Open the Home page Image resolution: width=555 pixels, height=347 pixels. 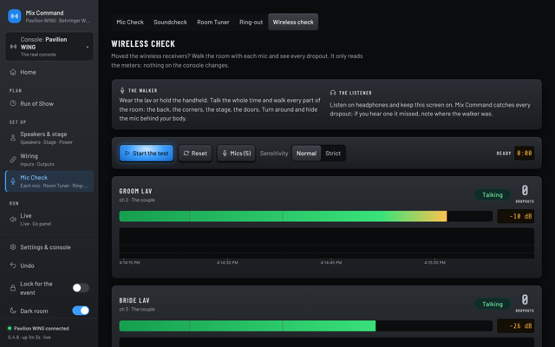click(49, 72)
